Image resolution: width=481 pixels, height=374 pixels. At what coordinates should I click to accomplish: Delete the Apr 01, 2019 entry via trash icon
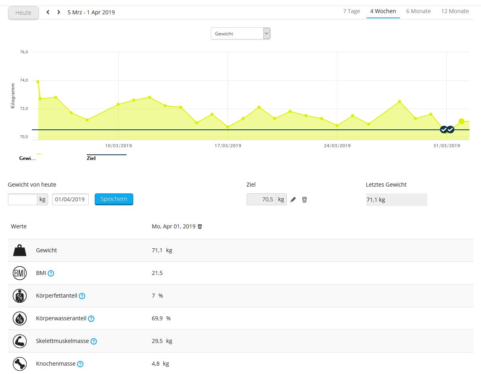tap(200, 226)
